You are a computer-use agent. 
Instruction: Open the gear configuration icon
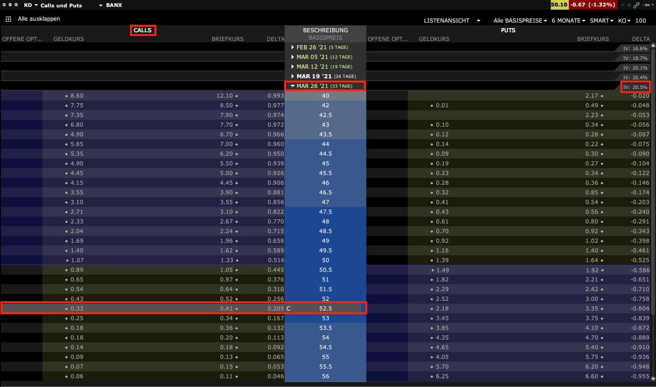pyautogui.click(x=629, y=5)
